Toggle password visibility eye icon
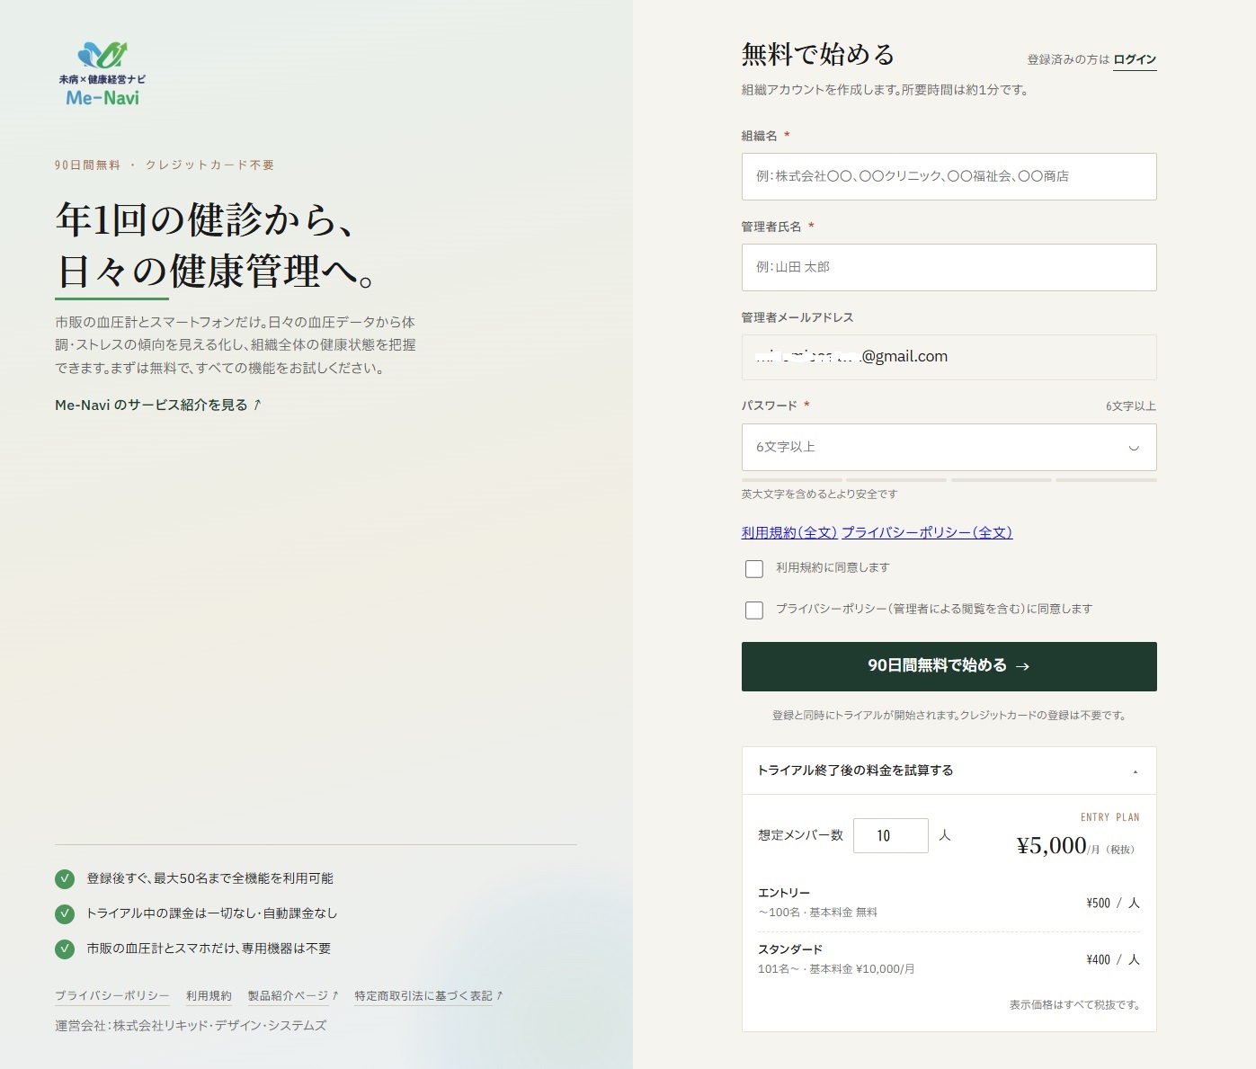The image size is (1256, 1069). [1134, 448]
